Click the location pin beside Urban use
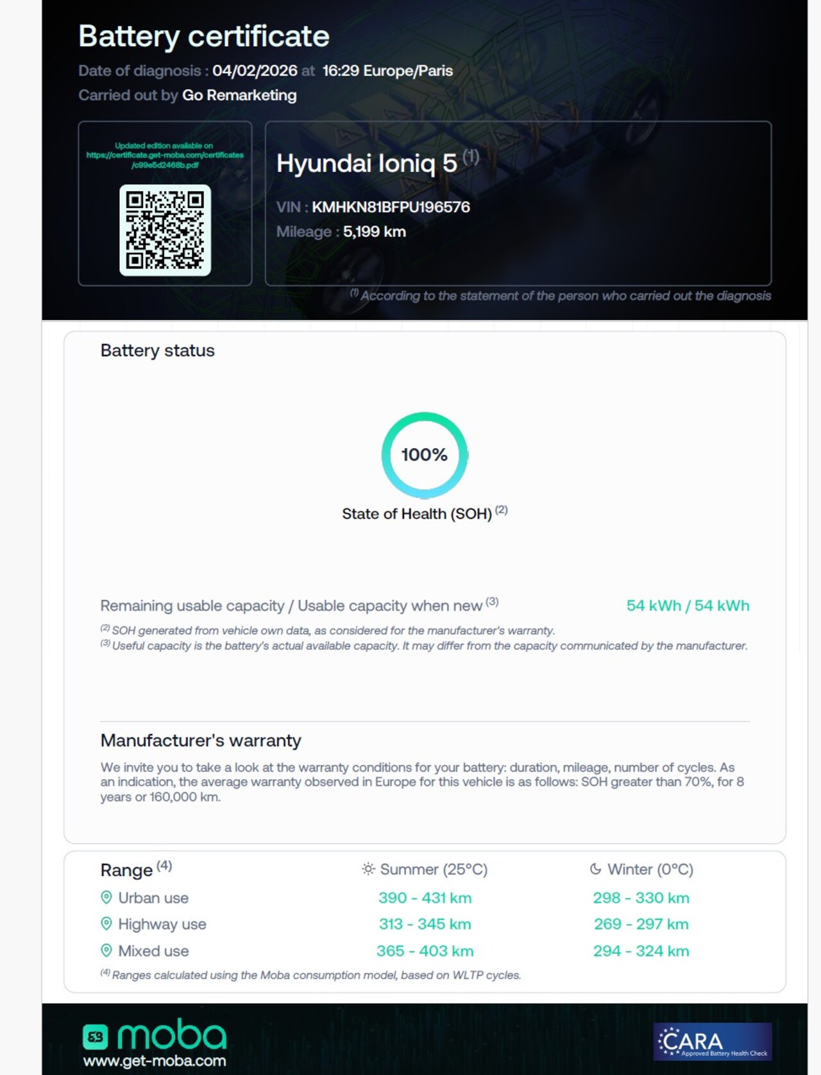 coord(106,897)
